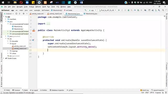Click the Search Everywhere magnifier icon
This screenshot has width=168, height=94.
[x=163, y=10]
